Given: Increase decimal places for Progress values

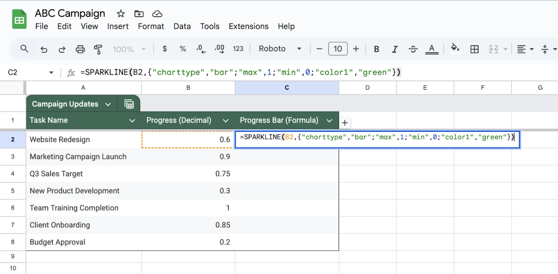Looking at the screenshot, I should (219, 49).
